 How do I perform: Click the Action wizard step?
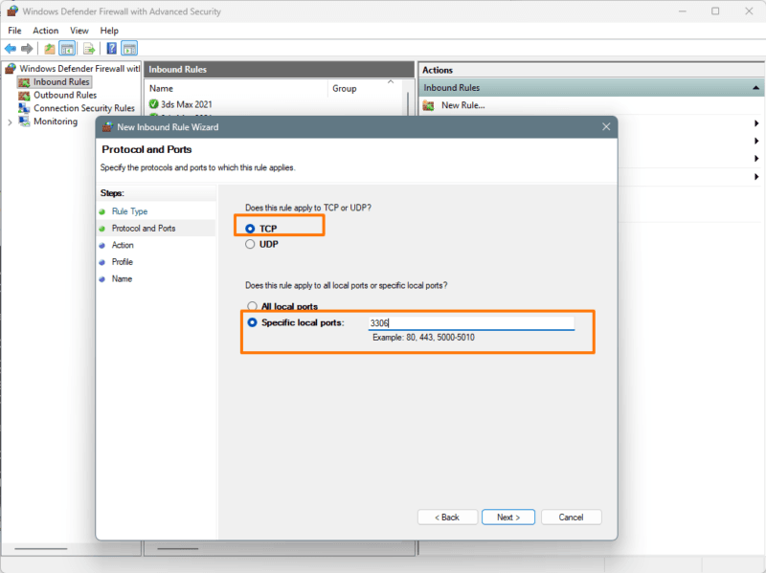123,245
